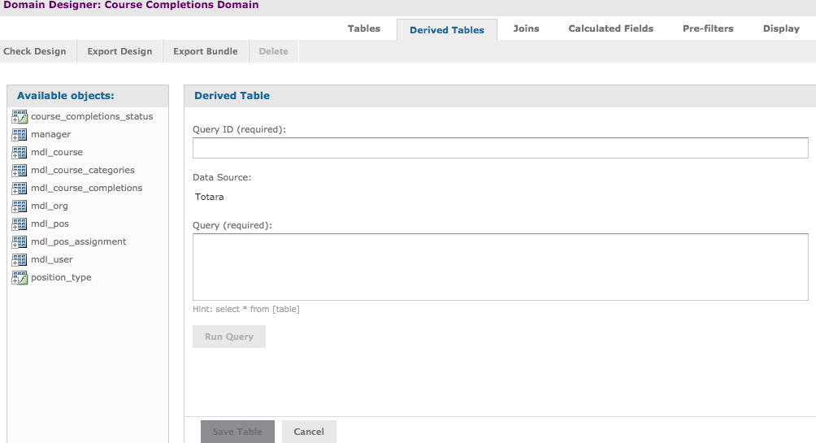This screenshot has width=816, height=443.
Task: Click the position_type derived table icon
Action: [20, 278]
